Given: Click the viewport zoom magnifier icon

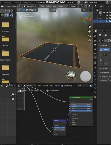Looking at the screenshot, I should [x=90, y=27].
